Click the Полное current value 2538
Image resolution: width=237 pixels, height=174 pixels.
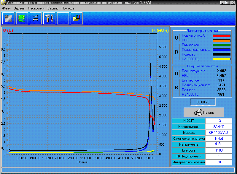tap(221, 90)
